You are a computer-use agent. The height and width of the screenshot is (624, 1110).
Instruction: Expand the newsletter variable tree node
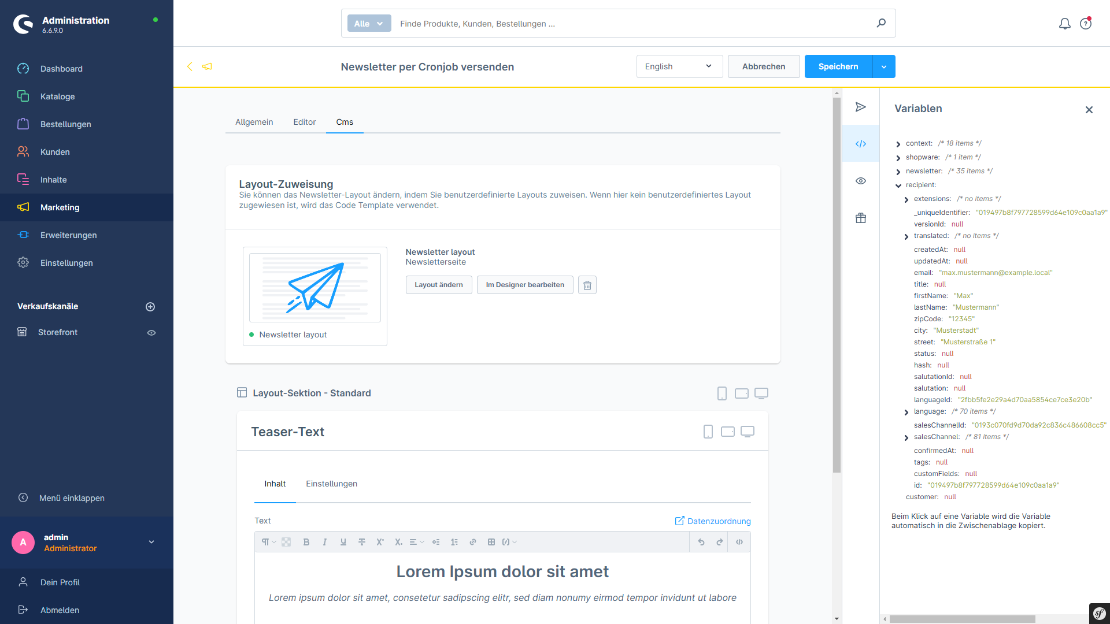(898, 172)
